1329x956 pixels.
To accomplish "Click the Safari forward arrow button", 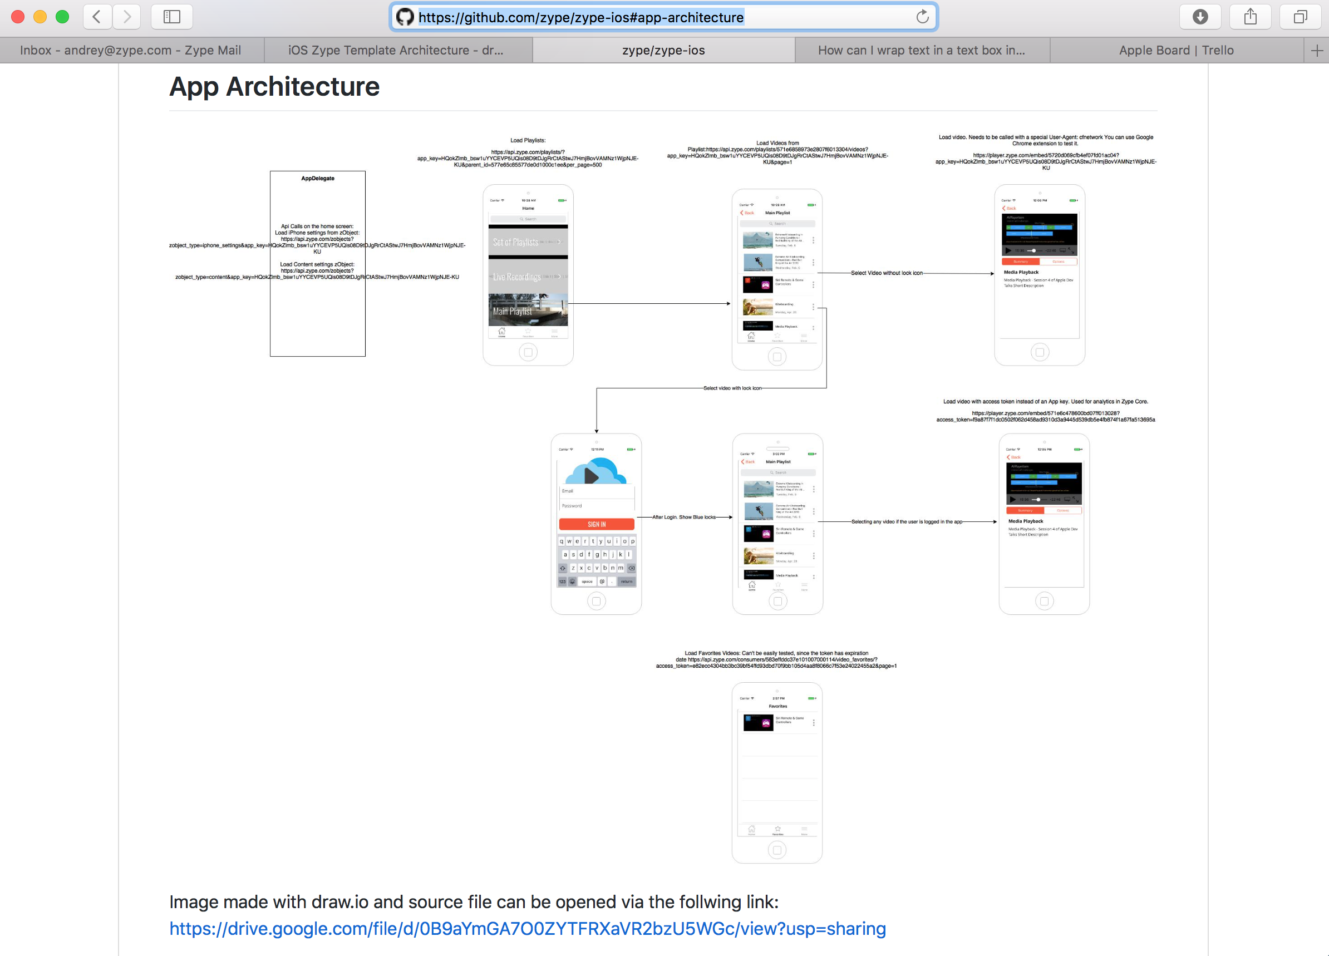I will 126,17.
